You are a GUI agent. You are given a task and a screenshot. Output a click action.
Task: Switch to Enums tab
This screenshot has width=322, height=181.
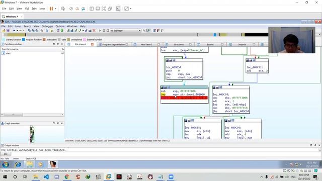(x=210, y=44)
